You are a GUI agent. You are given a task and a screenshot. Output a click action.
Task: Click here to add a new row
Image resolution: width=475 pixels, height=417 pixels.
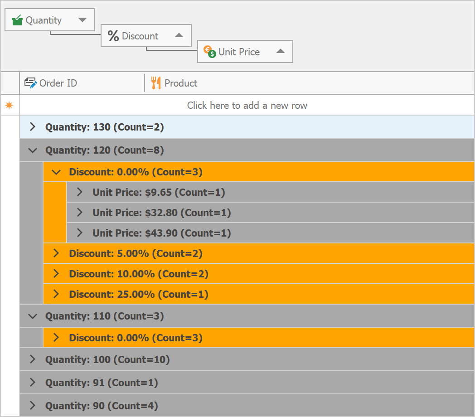pyautogui.click(x=247, y=105)
